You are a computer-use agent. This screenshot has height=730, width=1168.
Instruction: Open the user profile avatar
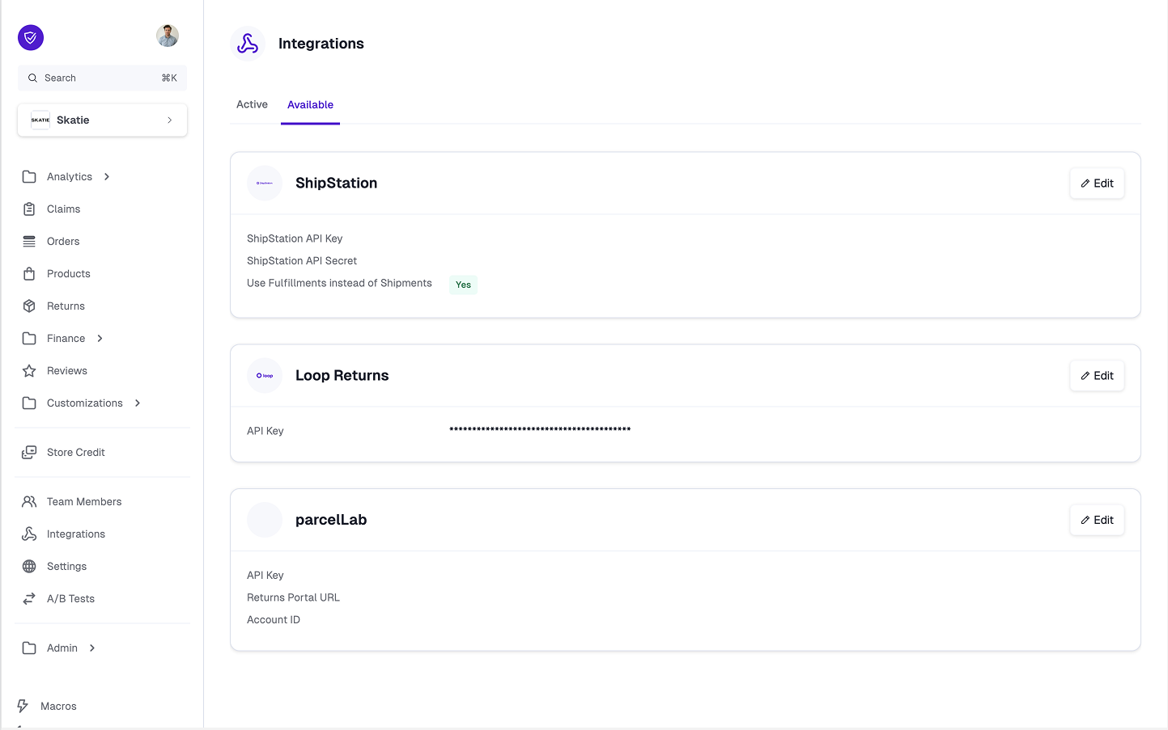click(x=168, y=36)
